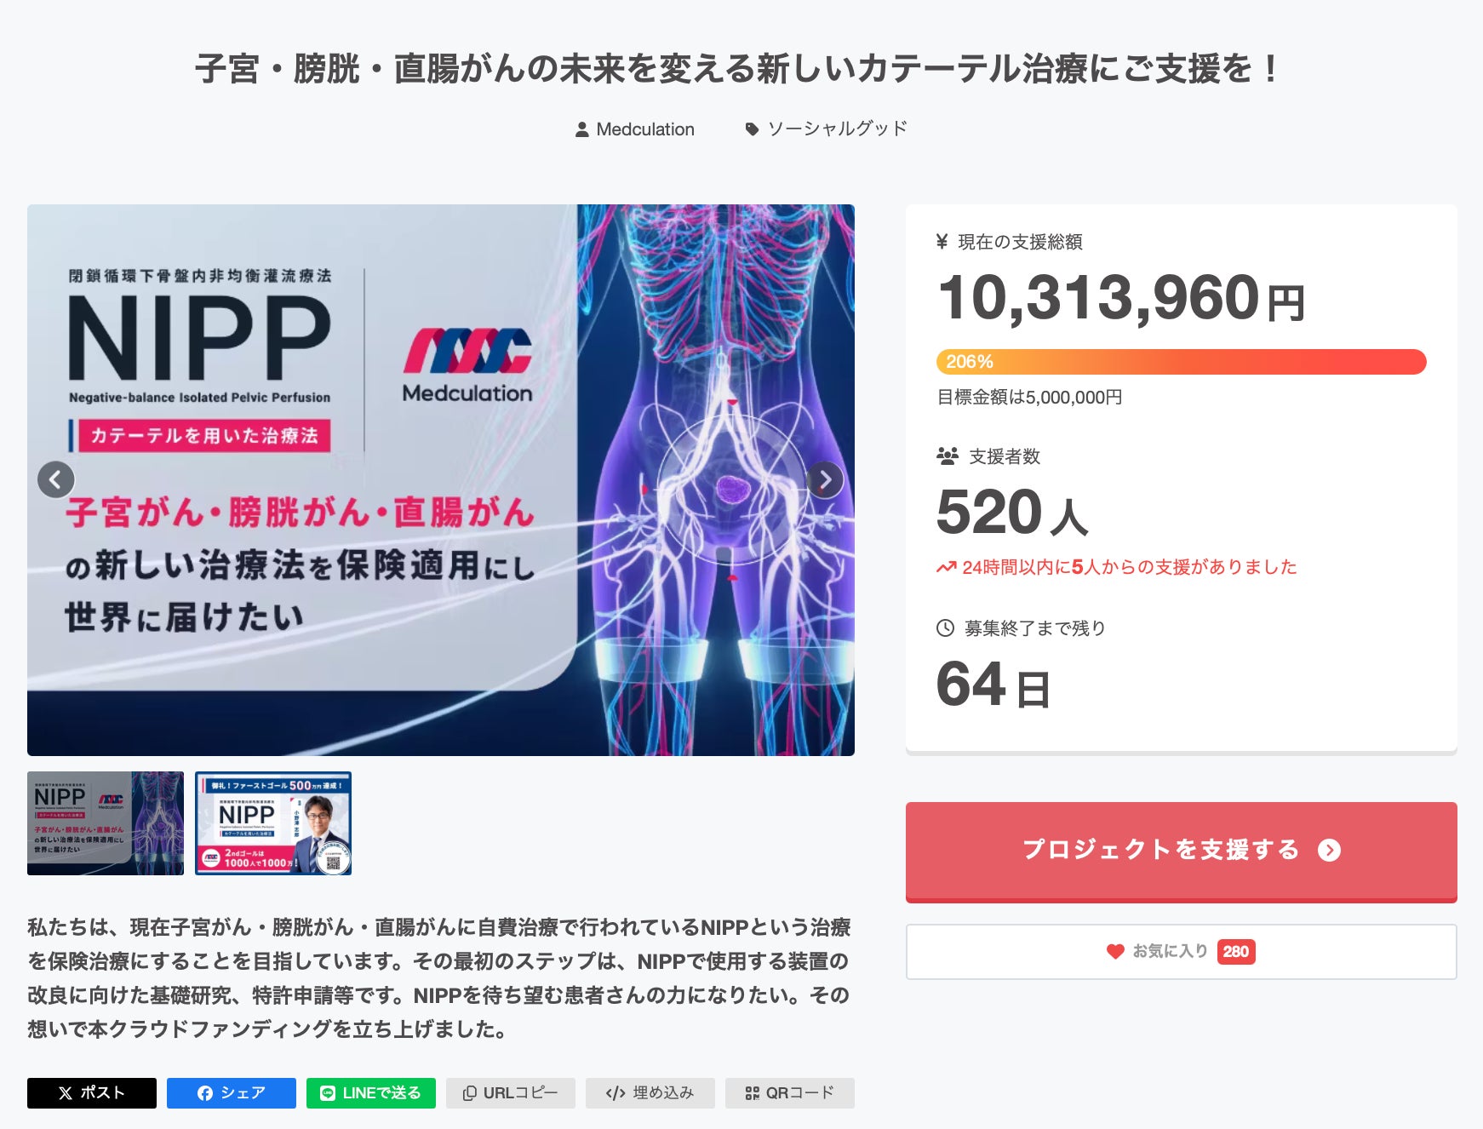The image size is (1483, 1129).
Task: Select first NIPP thumbnail image
Action: click(106, 823)
